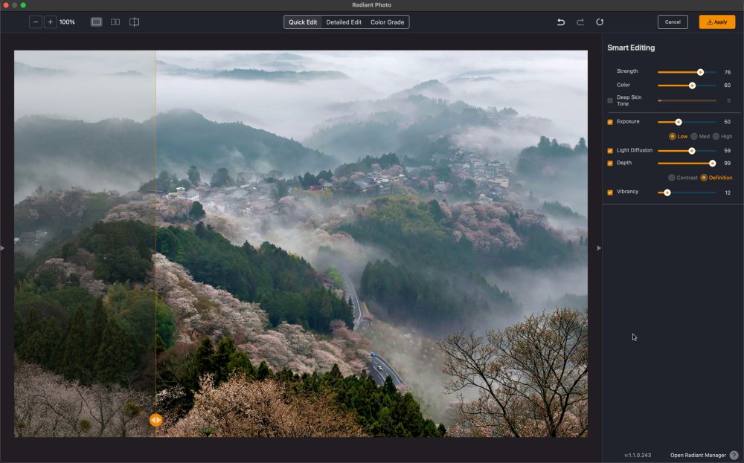Click the Deep Skin Tone slider track
This screenshot has height=463, width=744.
pos(687,100)
